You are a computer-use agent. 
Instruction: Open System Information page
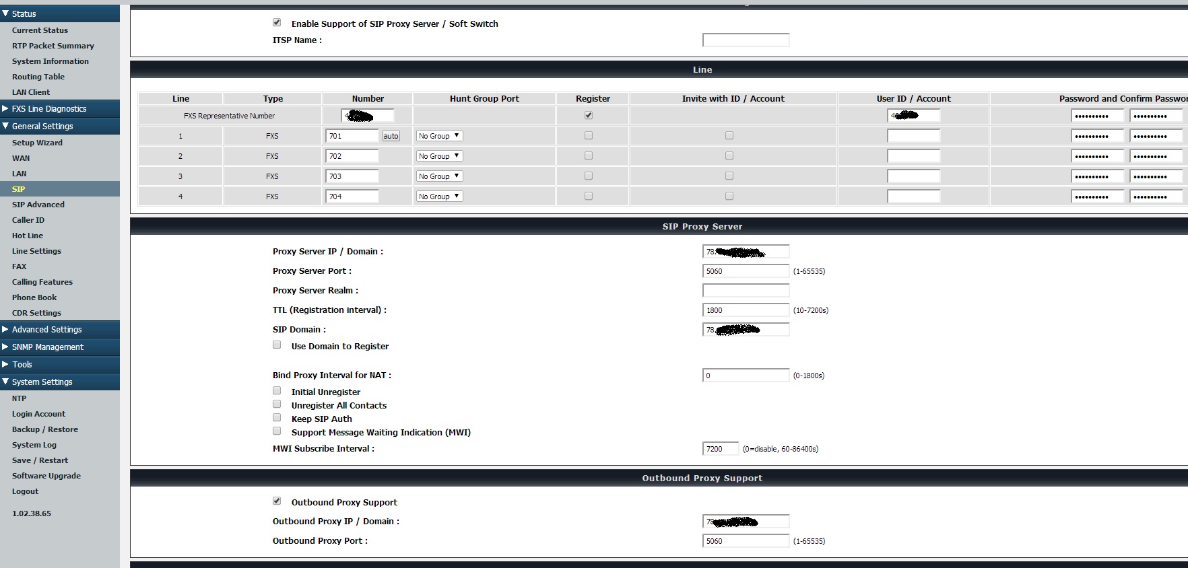50,61
